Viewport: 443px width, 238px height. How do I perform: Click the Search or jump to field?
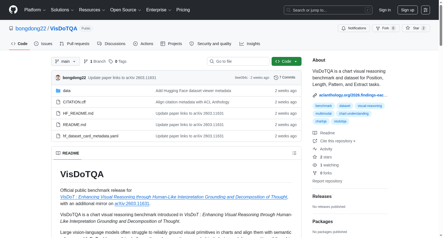(x=328, y=10)
